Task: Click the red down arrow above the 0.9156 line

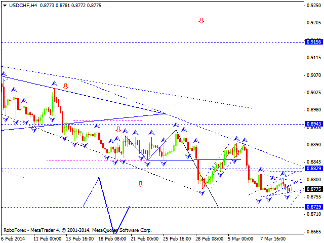Action: tap(201, 21)
